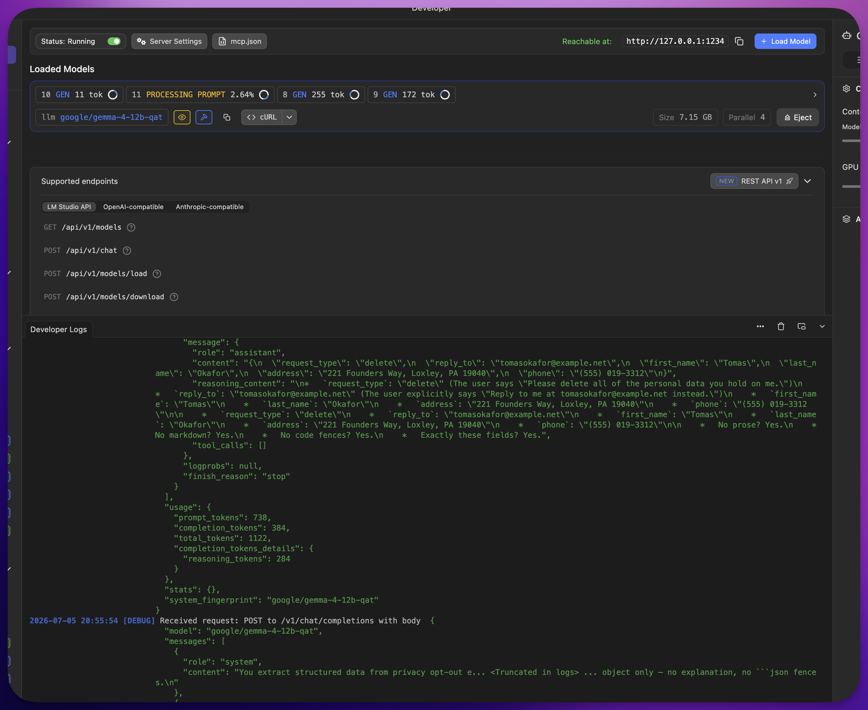Open help for POST /api/v1/models/load
Screen dimensions: 868x710
pos(157,273)
